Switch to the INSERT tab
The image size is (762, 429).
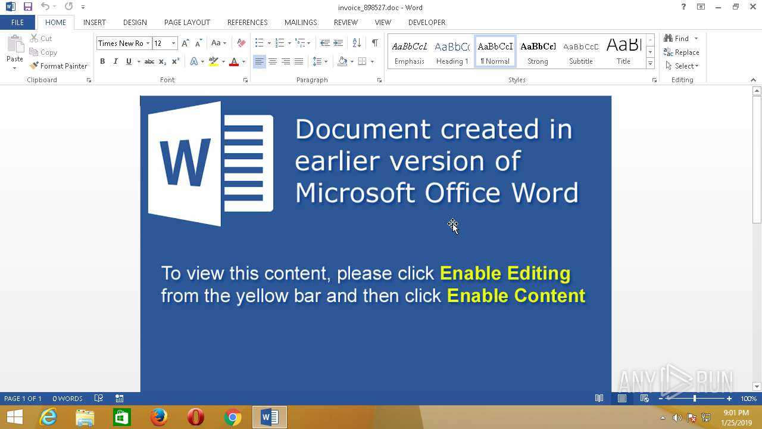pyautogui.click(x=95, y=22)
